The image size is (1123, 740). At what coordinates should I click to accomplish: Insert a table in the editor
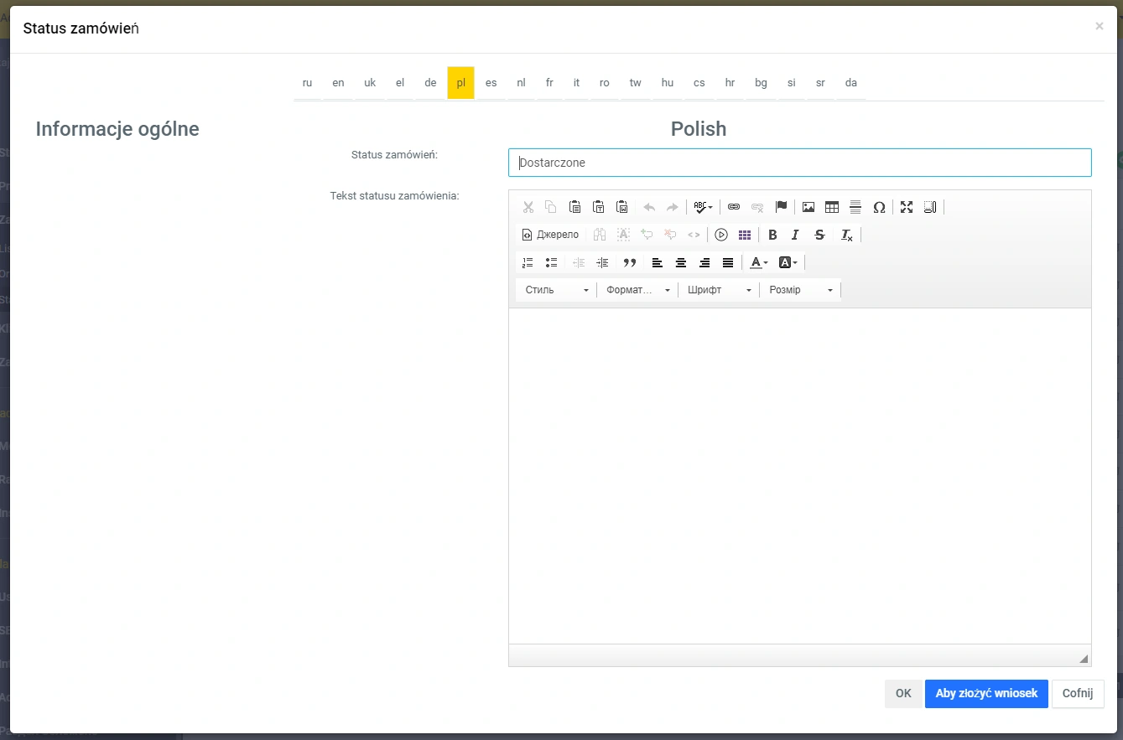[x=832, y=207]
